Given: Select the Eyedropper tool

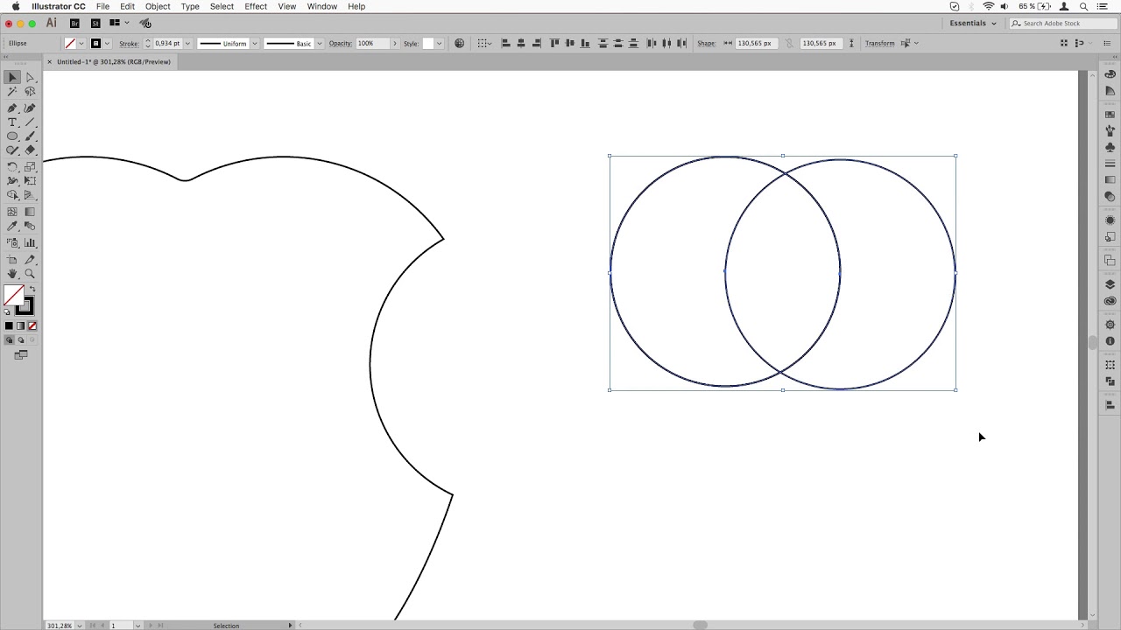Looking at the screenshot, I should 12,227.
